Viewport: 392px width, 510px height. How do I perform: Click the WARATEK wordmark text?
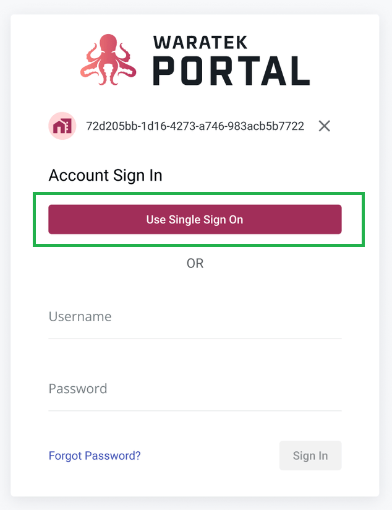[200, 43]
